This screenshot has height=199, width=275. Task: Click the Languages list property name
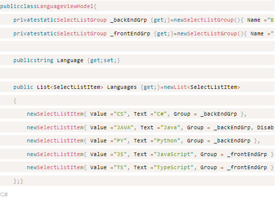(x=122, y=87)
